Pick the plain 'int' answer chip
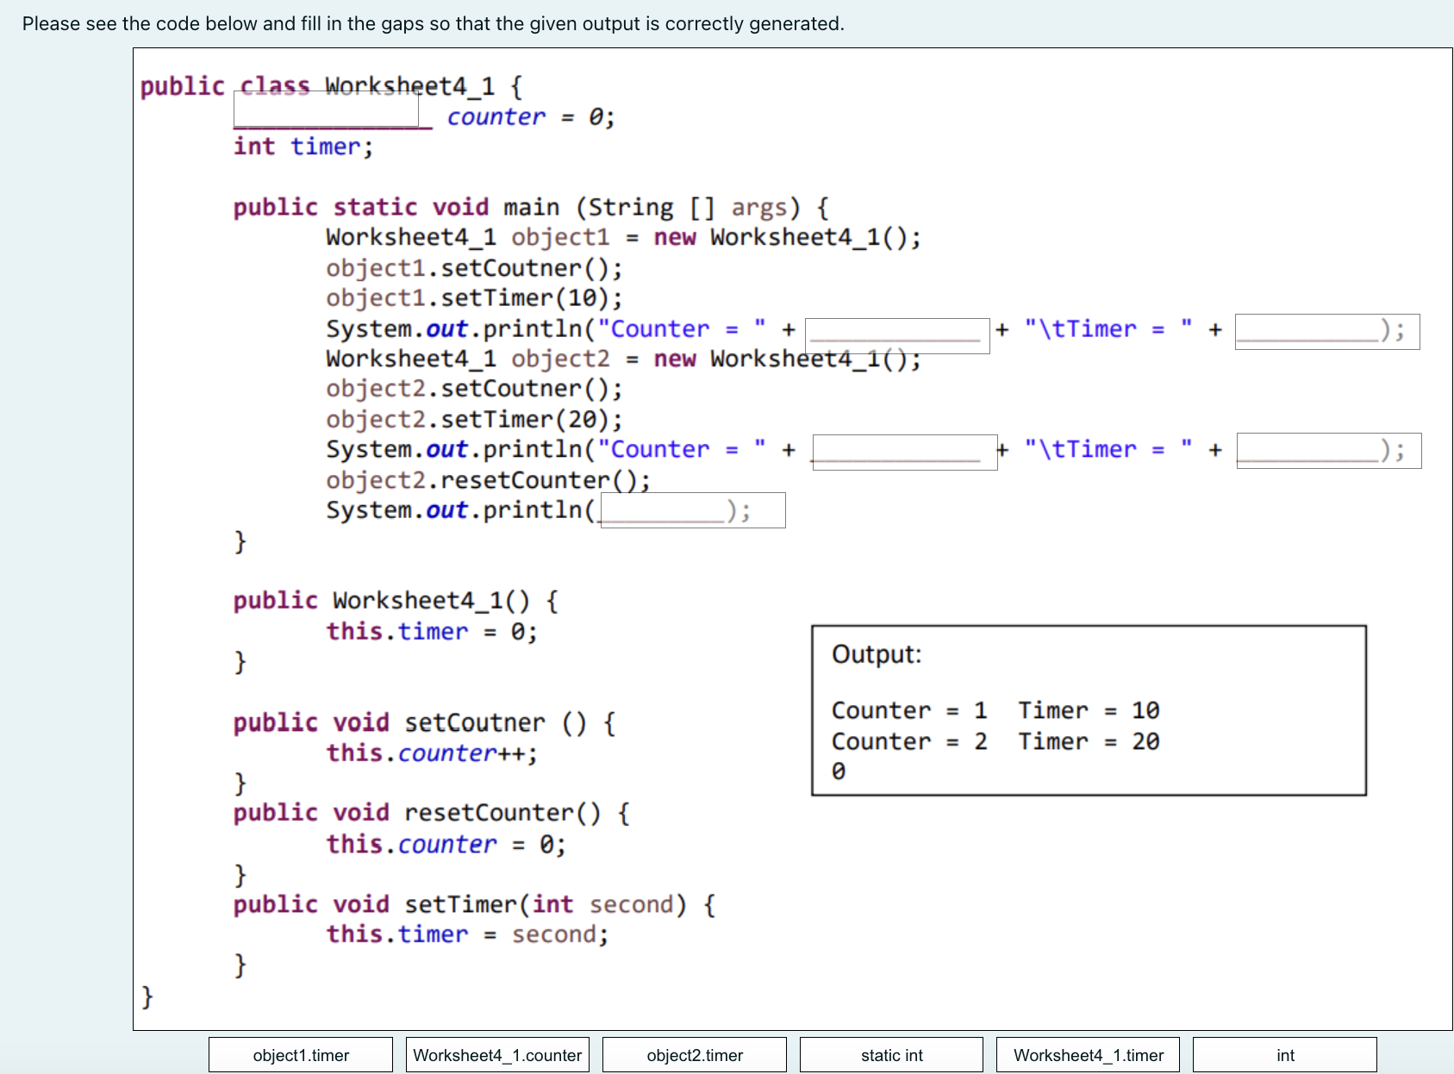The height and width of the screenshot is (1074, 1454). 1285,1055
